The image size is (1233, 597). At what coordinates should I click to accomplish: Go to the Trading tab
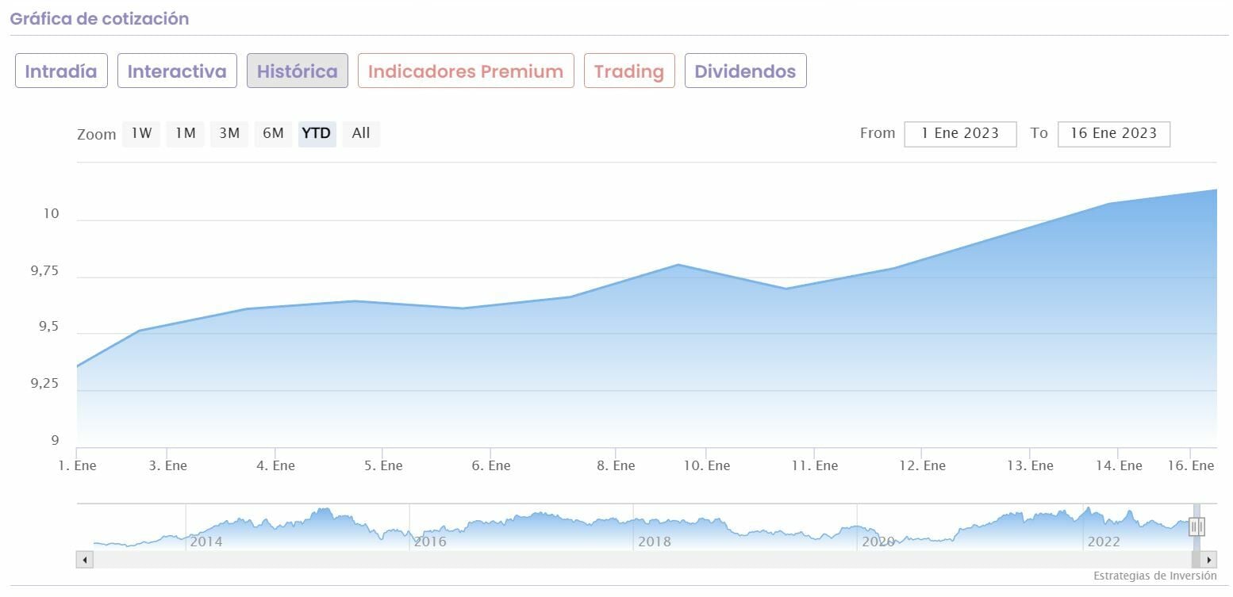629,71
